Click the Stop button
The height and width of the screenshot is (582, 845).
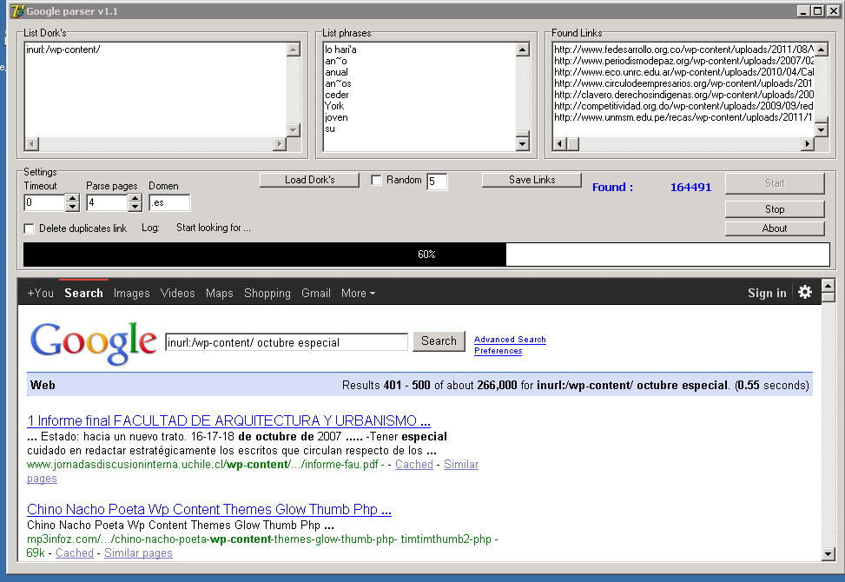tap(775, 209)
